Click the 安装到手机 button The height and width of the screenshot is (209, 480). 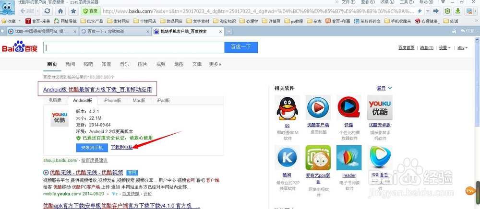pos(92,148)
